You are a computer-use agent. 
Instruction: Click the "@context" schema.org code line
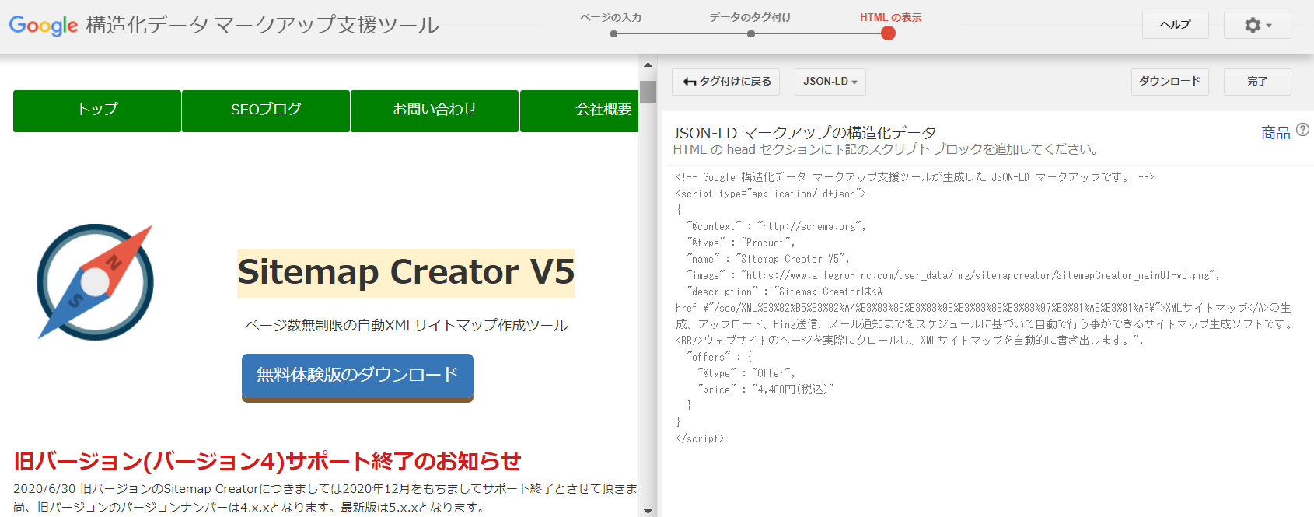pyautogui.click(x=776, y=226)
